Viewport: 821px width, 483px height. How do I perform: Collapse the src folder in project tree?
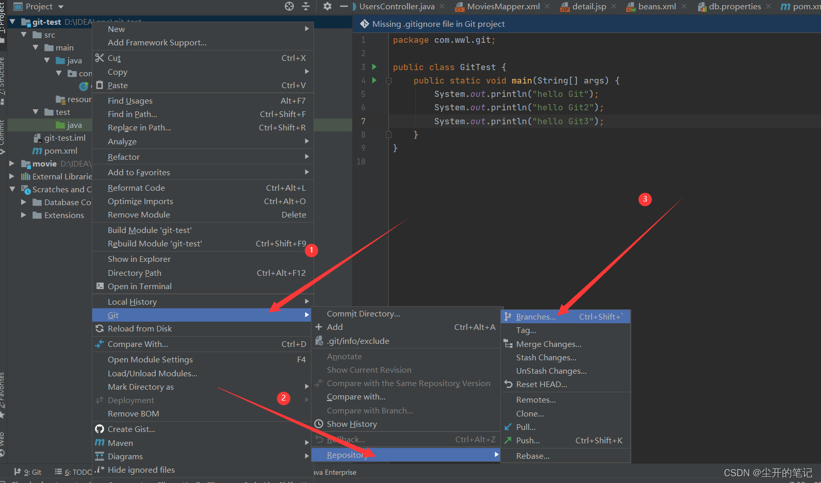tap(24, 35)
